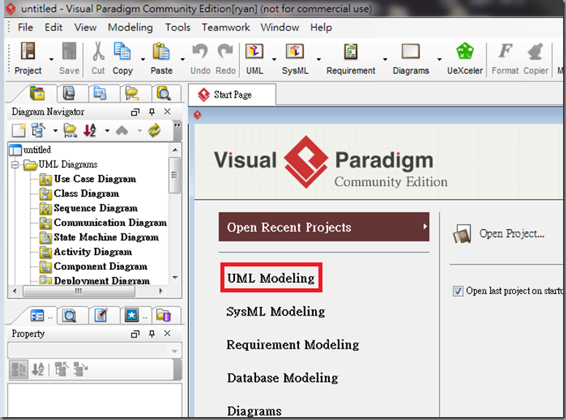The width and height of the screenshot is (566, 420).
Task: Click the UML Modeling link
Action: [271, 279]
